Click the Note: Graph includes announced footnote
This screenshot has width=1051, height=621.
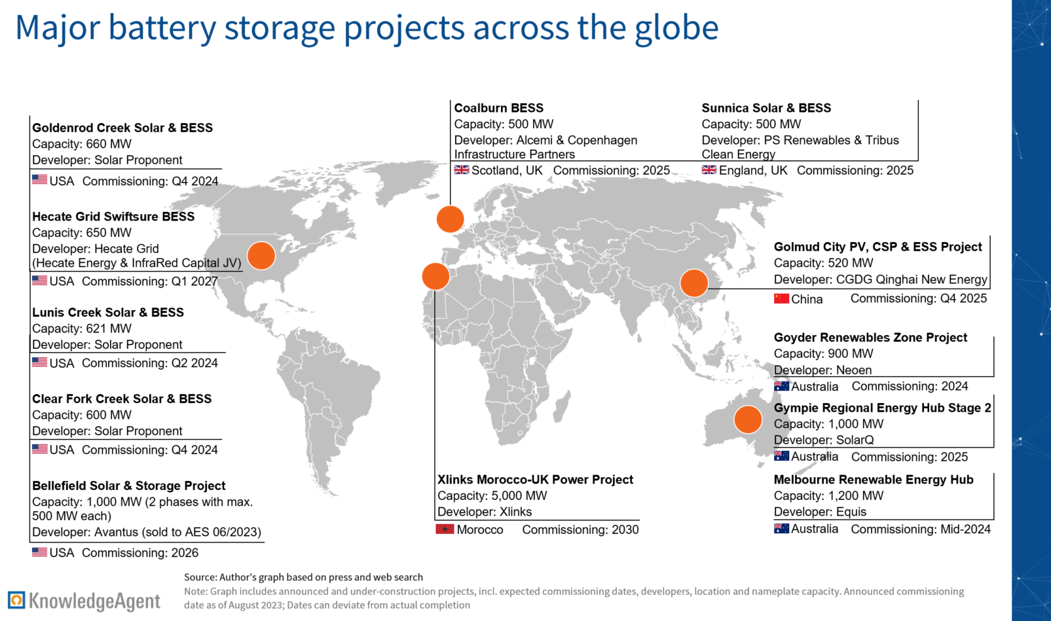pyautogui.click(x=574, y=598)
